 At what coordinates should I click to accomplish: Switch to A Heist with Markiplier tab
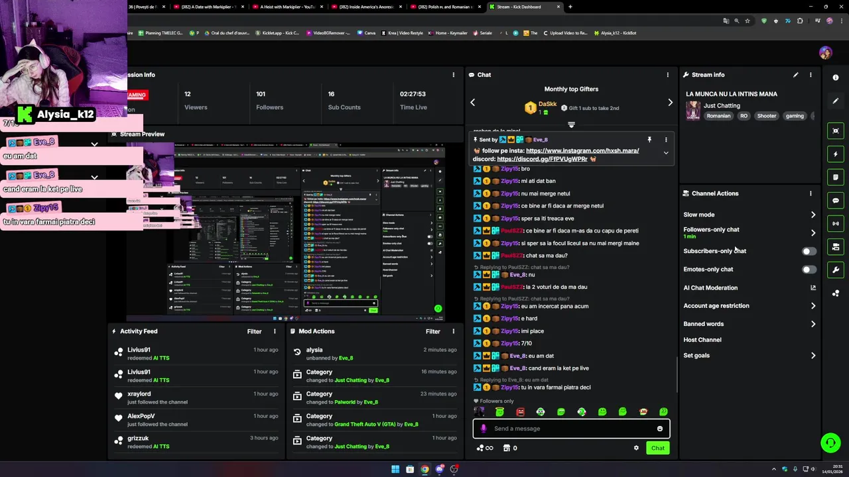tap(288, 7)
